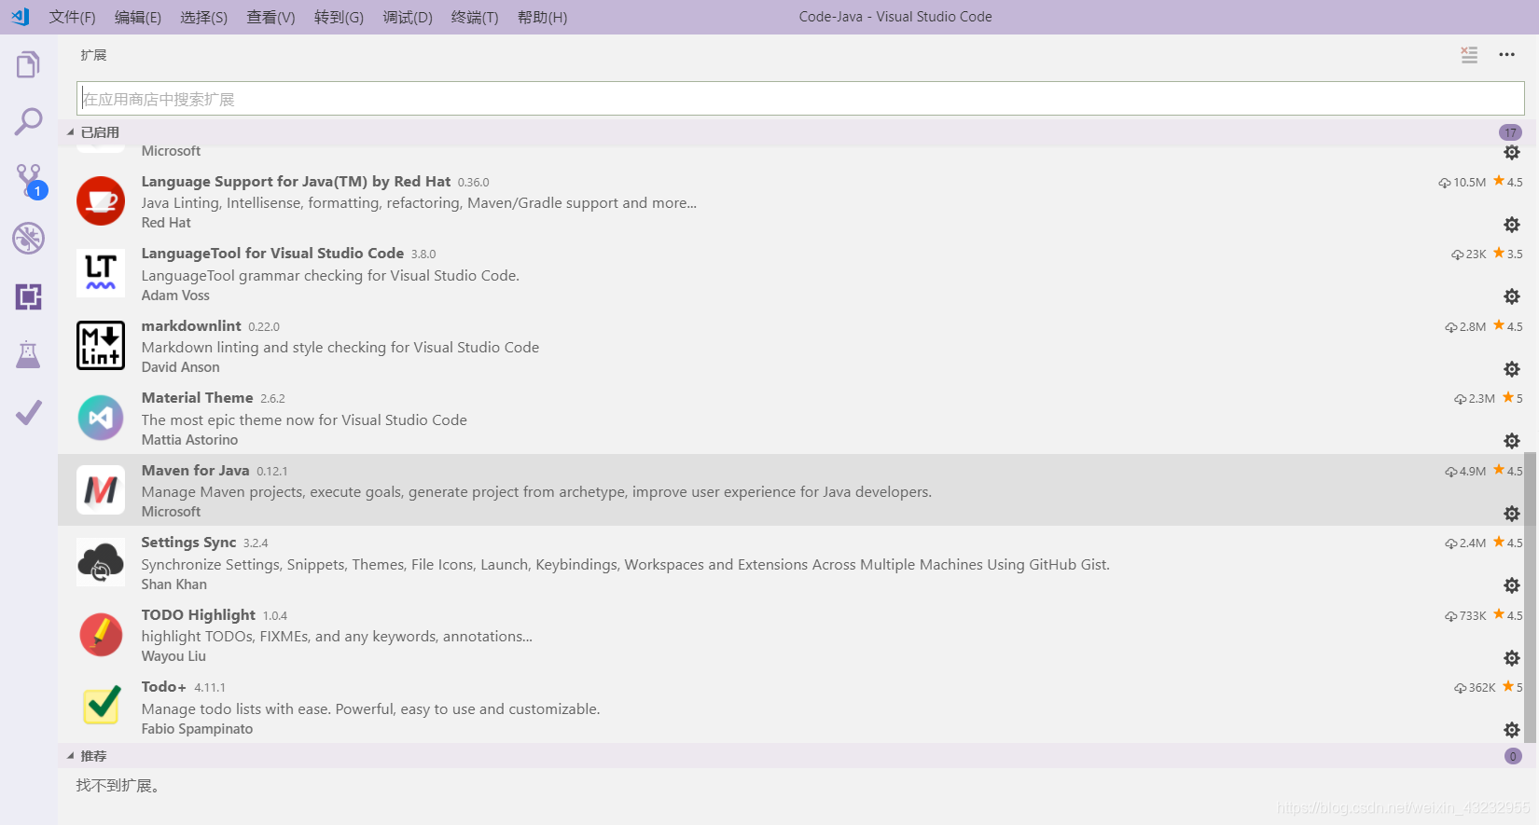Click publisher name Mattia Astorino

point(189,440)
